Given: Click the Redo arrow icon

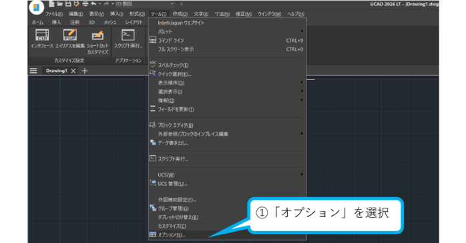Looking at the screenshot, I should point(106,4).
